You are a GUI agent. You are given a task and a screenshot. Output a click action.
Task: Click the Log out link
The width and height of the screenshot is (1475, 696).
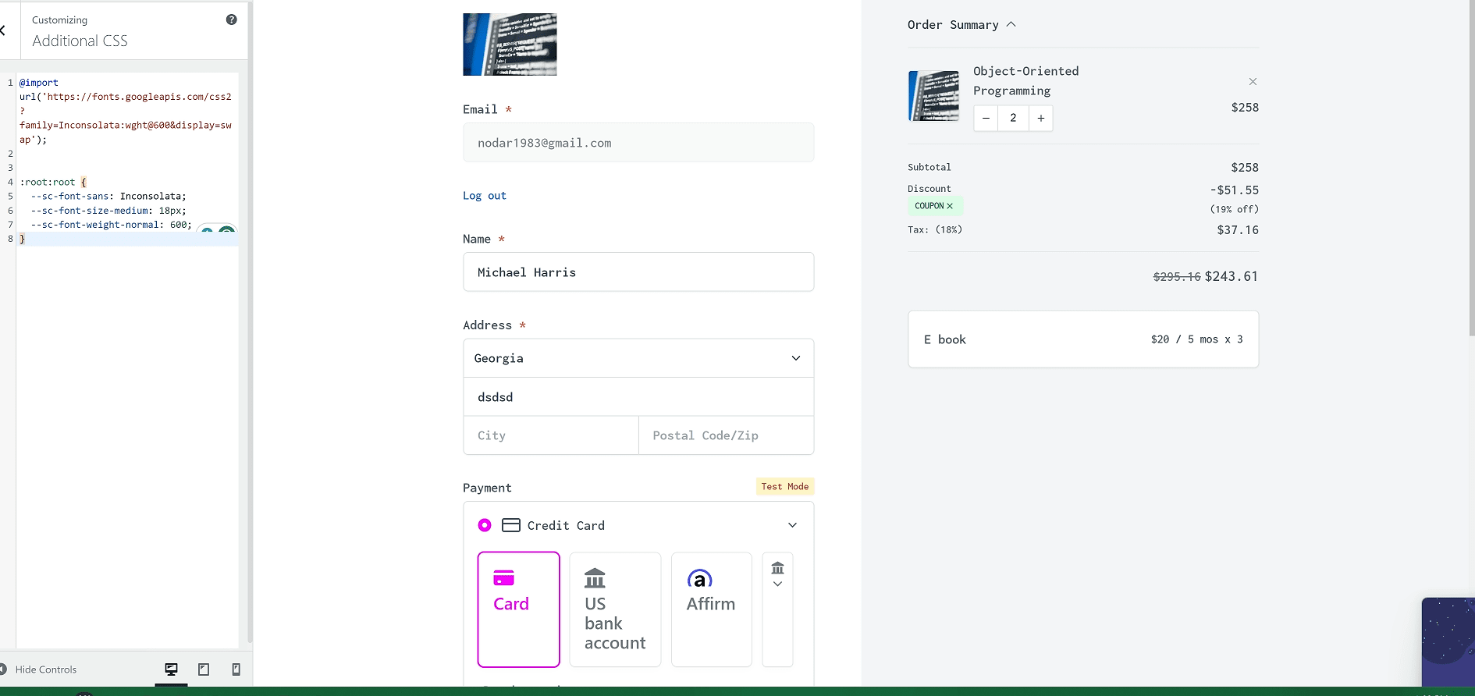tap(484, 196)
